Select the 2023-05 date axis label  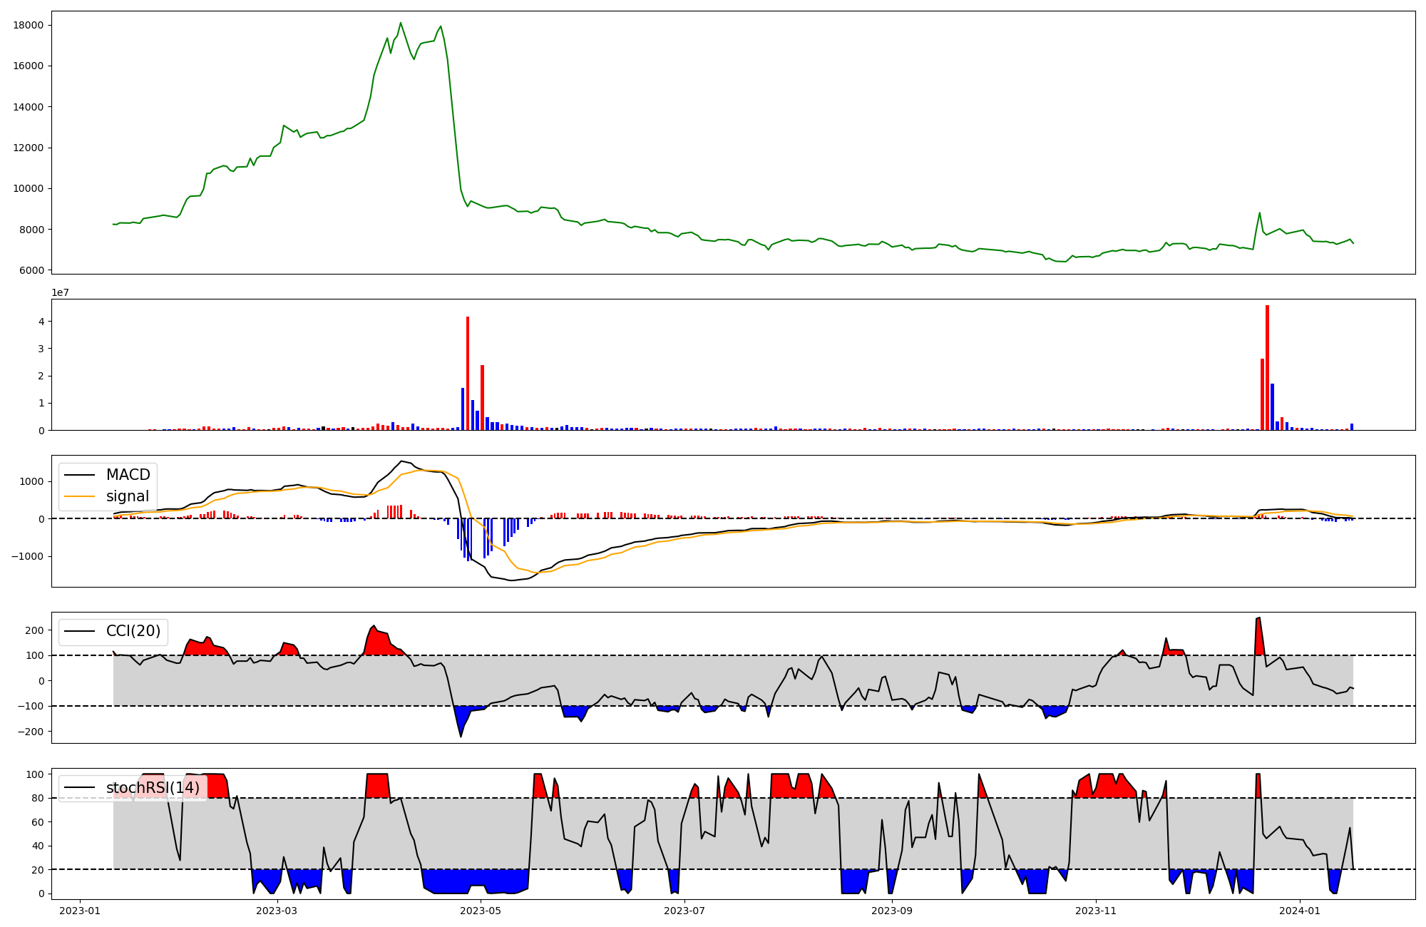481,911
